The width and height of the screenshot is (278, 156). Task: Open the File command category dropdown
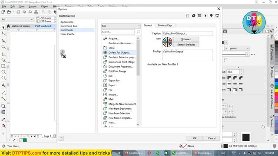click(x=121, y=26)
